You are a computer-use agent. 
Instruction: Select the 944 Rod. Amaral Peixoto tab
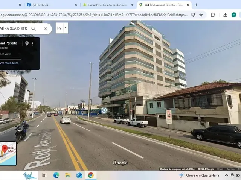[x=164, y=5]
